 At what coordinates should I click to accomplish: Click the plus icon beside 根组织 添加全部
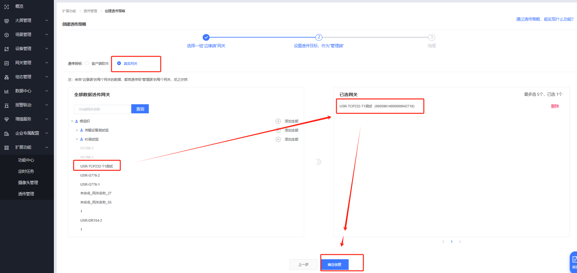[x=278, y=121]
